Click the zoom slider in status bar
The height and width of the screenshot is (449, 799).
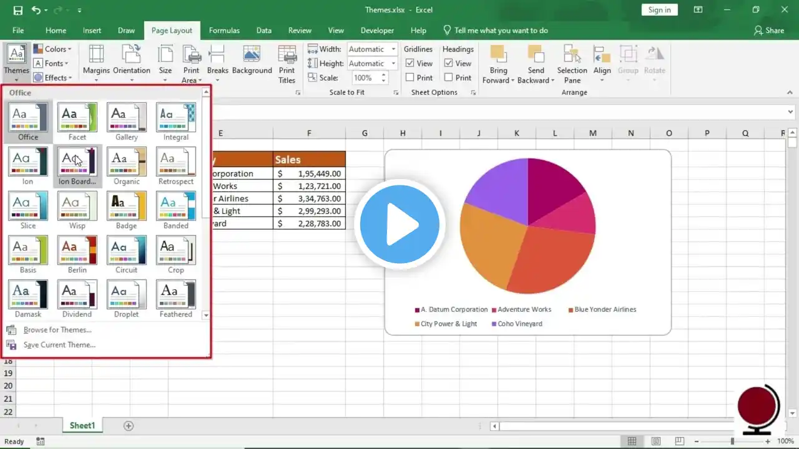[732, 442]
